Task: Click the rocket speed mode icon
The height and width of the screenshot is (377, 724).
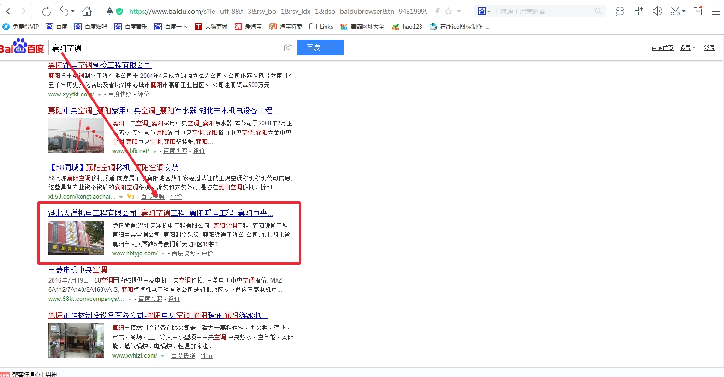Action: tap(109, 11)
